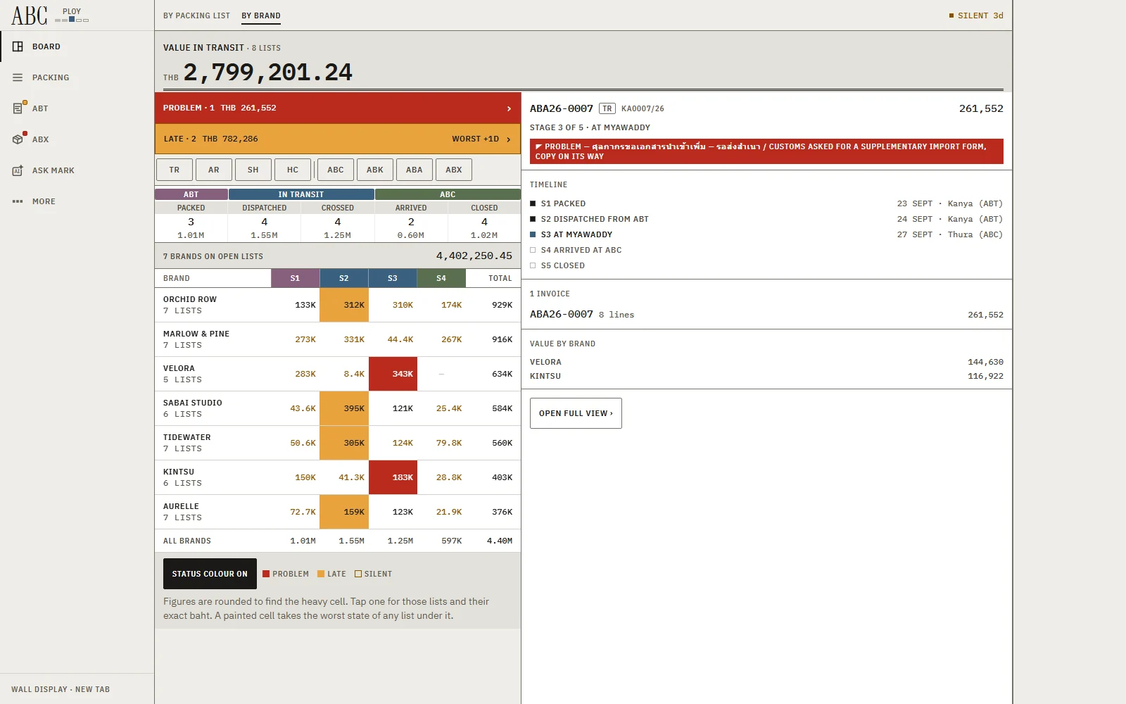Open Wall Display in new tab
1126x704 pixels.
tap(61, 689)
